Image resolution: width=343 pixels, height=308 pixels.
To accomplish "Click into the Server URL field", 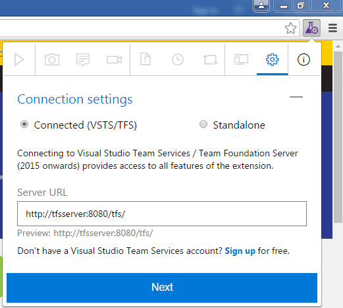I will pyautogui.click(x=162, y=214).
